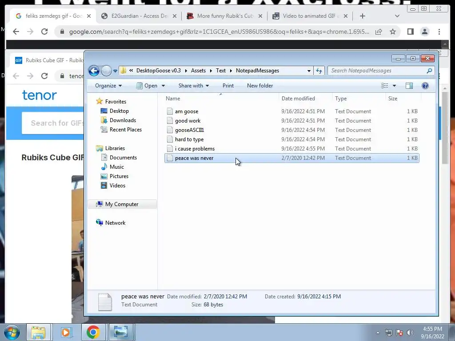Open Chrome tab search chevron
Screen dimensions: 455x341
[x=397, y=16]
